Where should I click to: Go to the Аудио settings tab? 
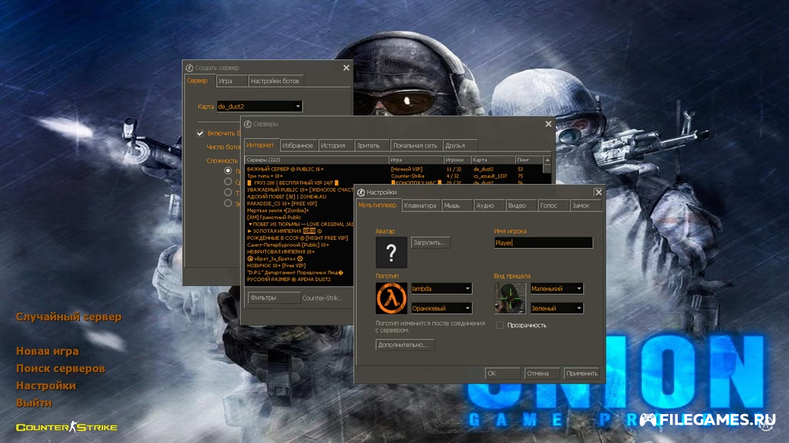[x=489, y=206]
